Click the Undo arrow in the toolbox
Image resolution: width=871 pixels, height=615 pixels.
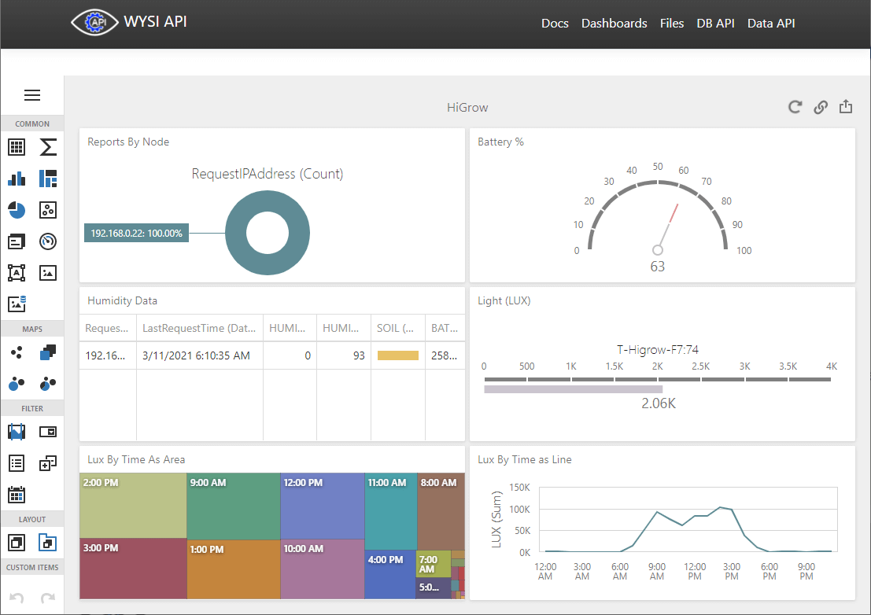(x=17, y=598)
